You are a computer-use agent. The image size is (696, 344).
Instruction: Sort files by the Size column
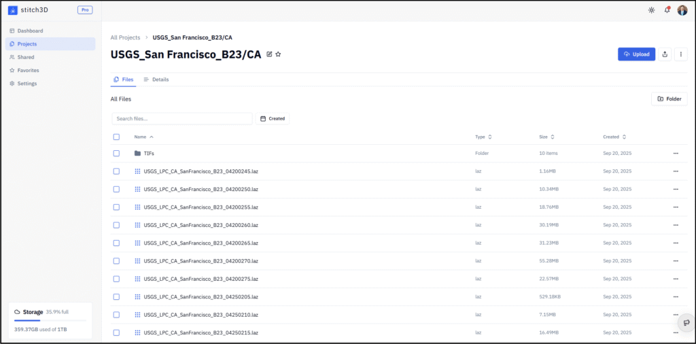click(x=546, y=137)
